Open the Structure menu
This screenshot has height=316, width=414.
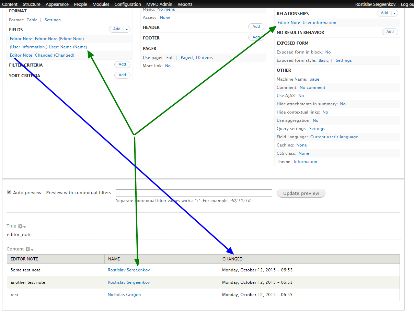coord(31,4)
